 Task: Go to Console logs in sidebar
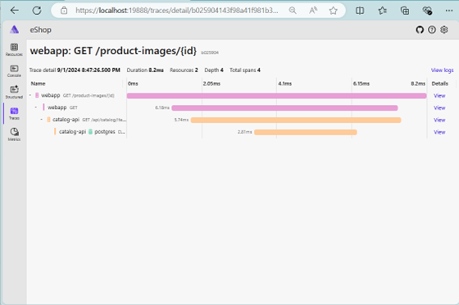click(14, 71)
